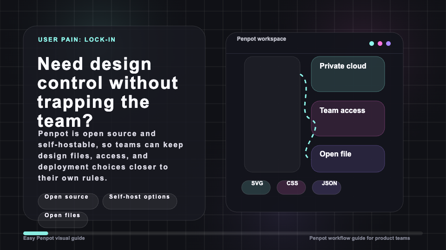This screenshot has height=250, width=446.
Task: Click the Self-host options pill tag
Action: point(140,201)
